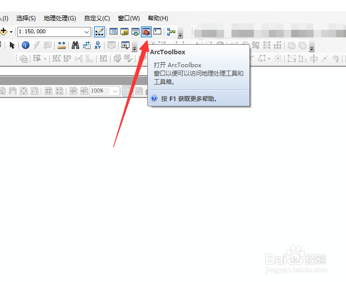Expand the right toolbar options arrow
This screenshot has height=282, width=346.
(x=312, y=46)
